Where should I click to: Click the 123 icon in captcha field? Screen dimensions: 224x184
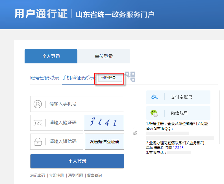tap(38, 123)
